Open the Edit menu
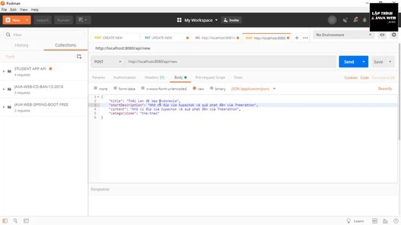 [x=13, y=10]
